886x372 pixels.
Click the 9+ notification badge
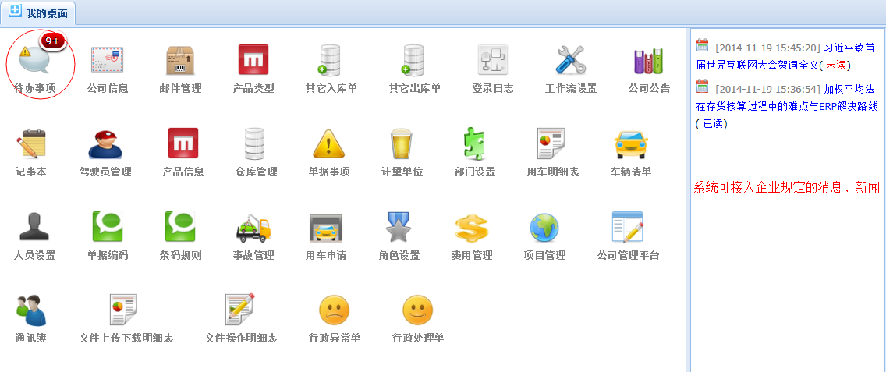pos(53,41)
